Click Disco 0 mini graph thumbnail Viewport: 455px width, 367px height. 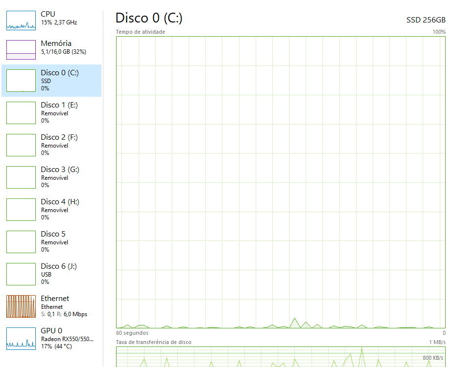click(x=21, y=81)
